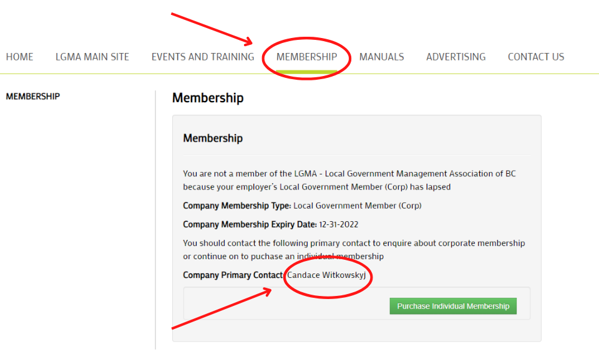
Task: Click the Company Primary Contact label
Action: pyautogui.click(x=233, y=275)
